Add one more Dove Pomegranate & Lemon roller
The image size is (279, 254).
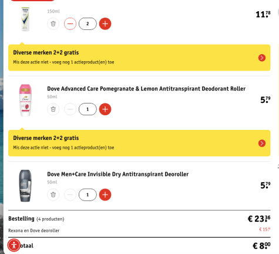tap(105, 109)
